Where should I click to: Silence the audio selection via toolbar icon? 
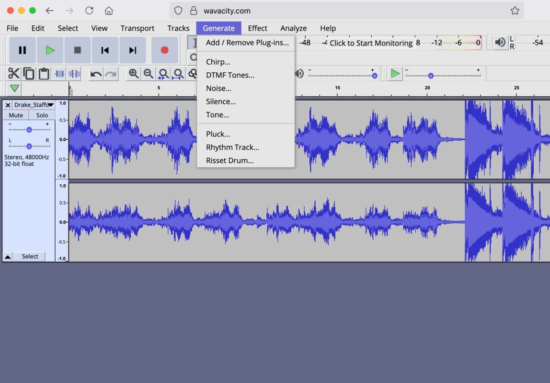(74, 73)
